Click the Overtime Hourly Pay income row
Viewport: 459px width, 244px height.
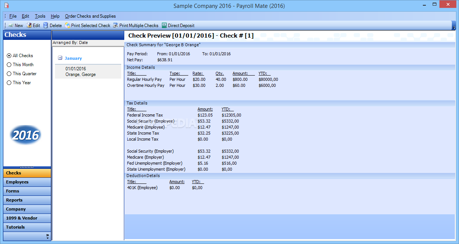tap(201, 85)
